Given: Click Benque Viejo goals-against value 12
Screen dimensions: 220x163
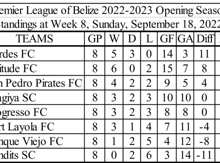Looking at the screenshot, I should click(185, 141).
